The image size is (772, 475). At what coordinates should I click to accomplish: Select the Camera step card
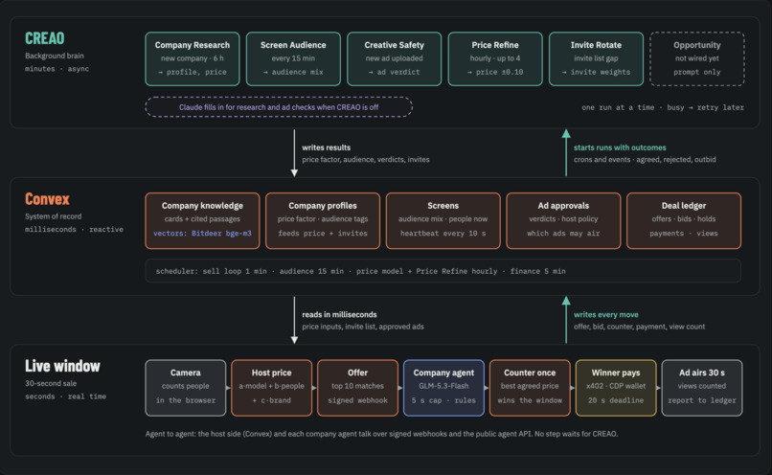pyautogui.click(x=186, y=388)
